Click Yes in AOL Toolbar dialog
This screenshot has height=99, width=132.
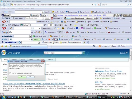coord(22,77)
